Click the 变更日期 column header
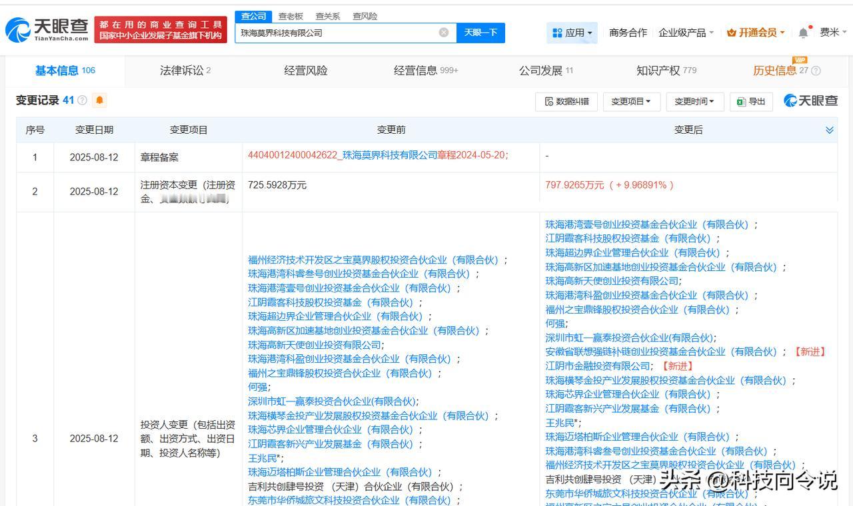Viewport: 853px width, 506px height. point(94,130)
